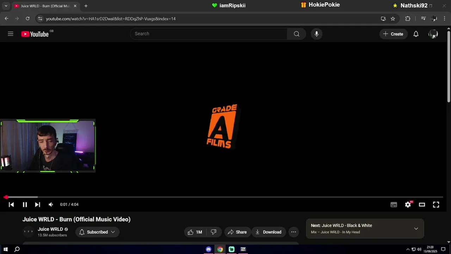This screenshot has height=254, width=451.
Task: Click the red playhead scrubber
Action: (x=6, y=197)
